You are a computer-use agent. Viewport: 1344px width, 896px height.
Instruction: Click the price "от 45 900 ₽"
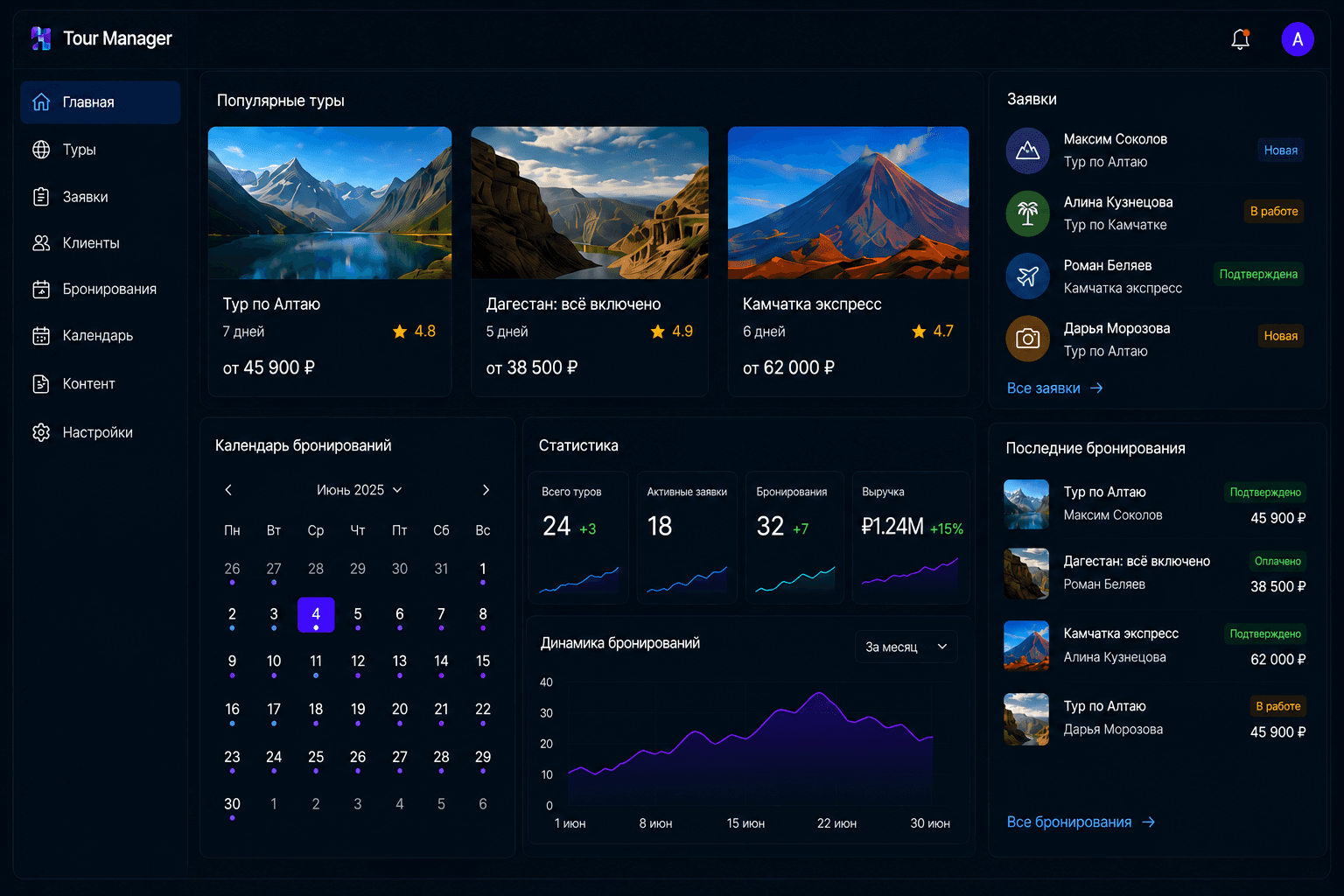(x=269, y=368)
